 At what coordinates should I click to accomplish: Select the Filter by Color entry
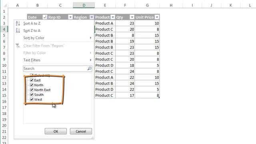(x=54, y=53)
